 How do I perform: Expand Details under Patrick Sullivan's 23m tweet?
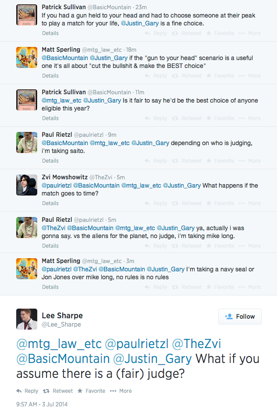point(50,33)
